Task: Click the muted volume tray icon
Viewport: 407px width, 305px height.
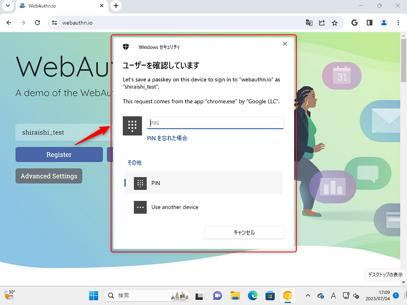Action: click(356, 296)
